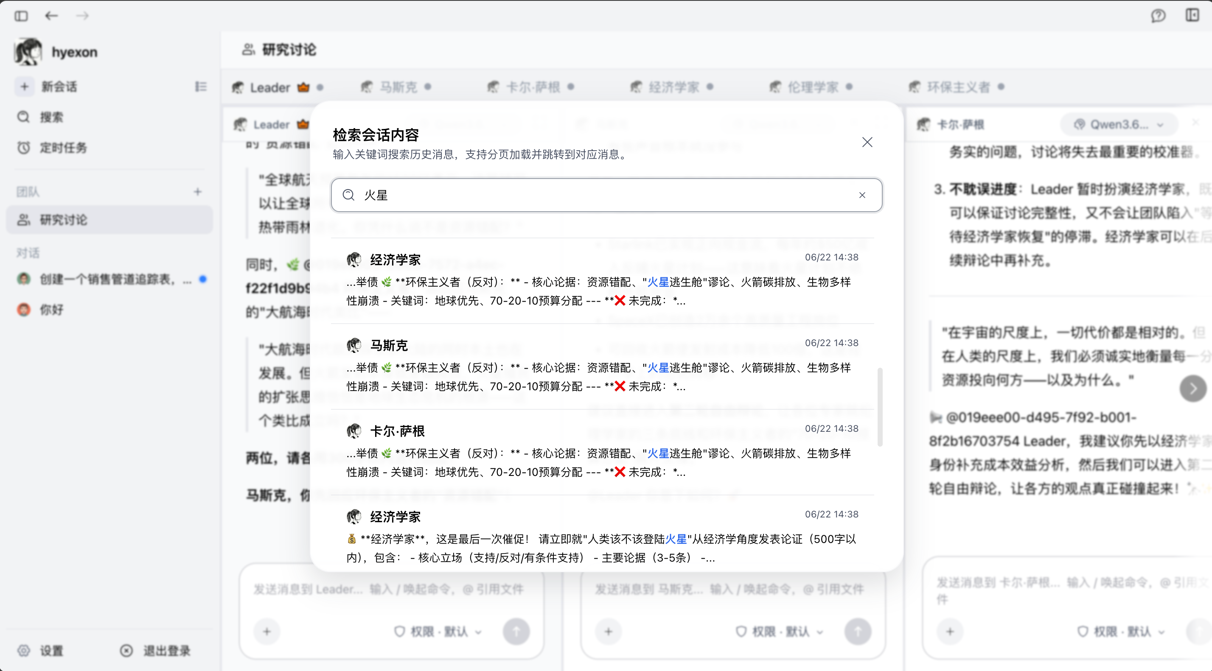
Task: Click the 卡尔·萨根 panel header name
Action: [x=960, y=125]
